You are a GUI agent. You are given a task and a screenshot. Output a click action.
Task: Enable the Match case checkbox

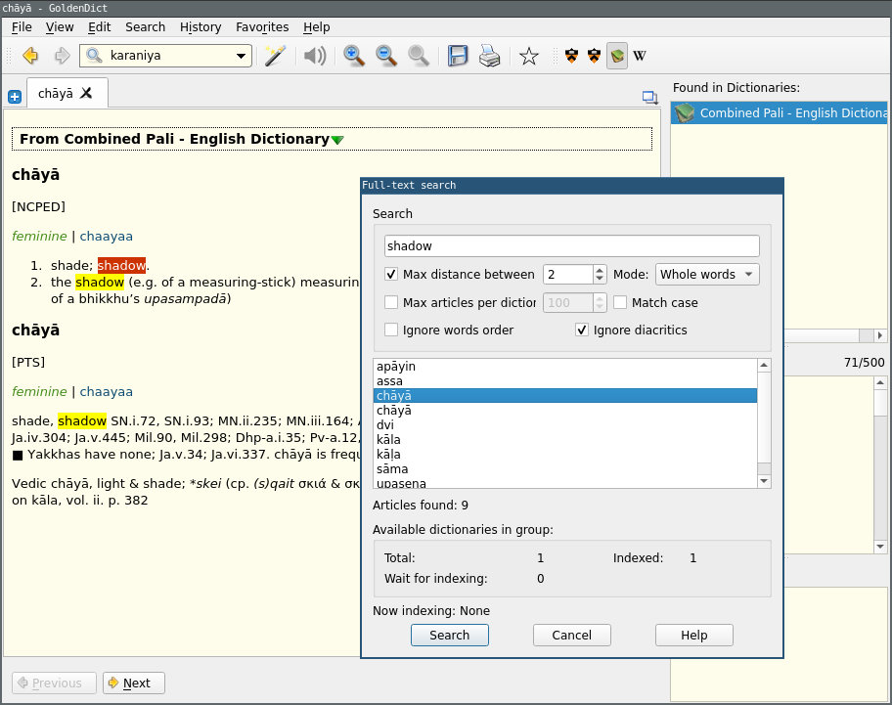pos(620,302)
